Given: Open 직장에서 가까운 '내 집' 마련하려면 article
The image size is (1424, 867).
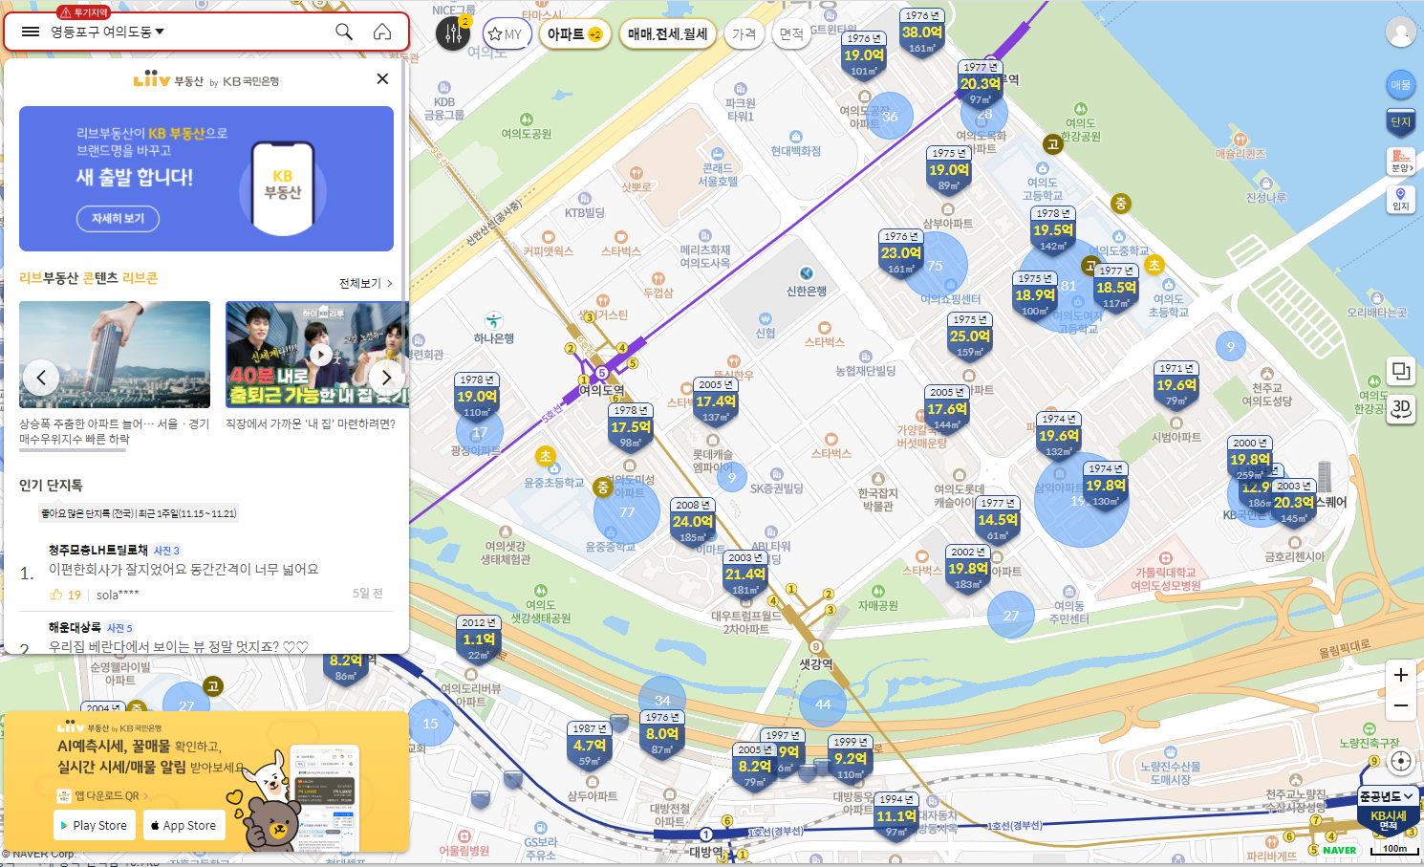Looking at the screenshot, I should coord(311,423).
